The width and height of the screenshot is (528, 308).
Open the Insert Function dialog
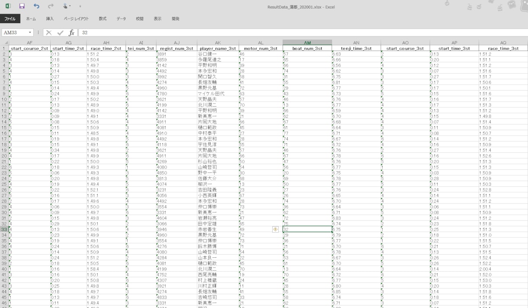pos(72,32)
